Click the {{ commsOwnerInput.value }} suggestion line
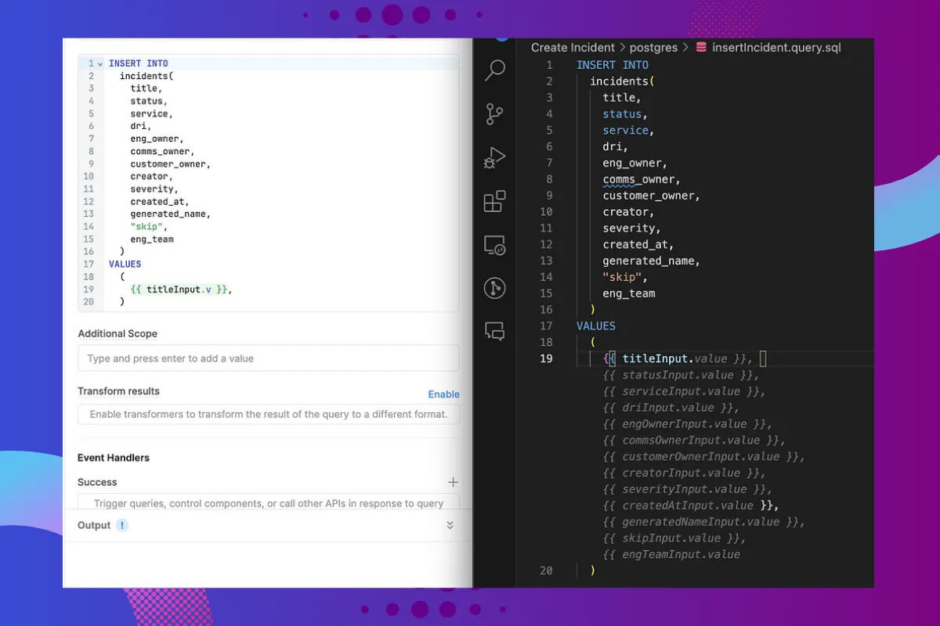The width and height of the screenshot is (940, 626). [694, 441]
